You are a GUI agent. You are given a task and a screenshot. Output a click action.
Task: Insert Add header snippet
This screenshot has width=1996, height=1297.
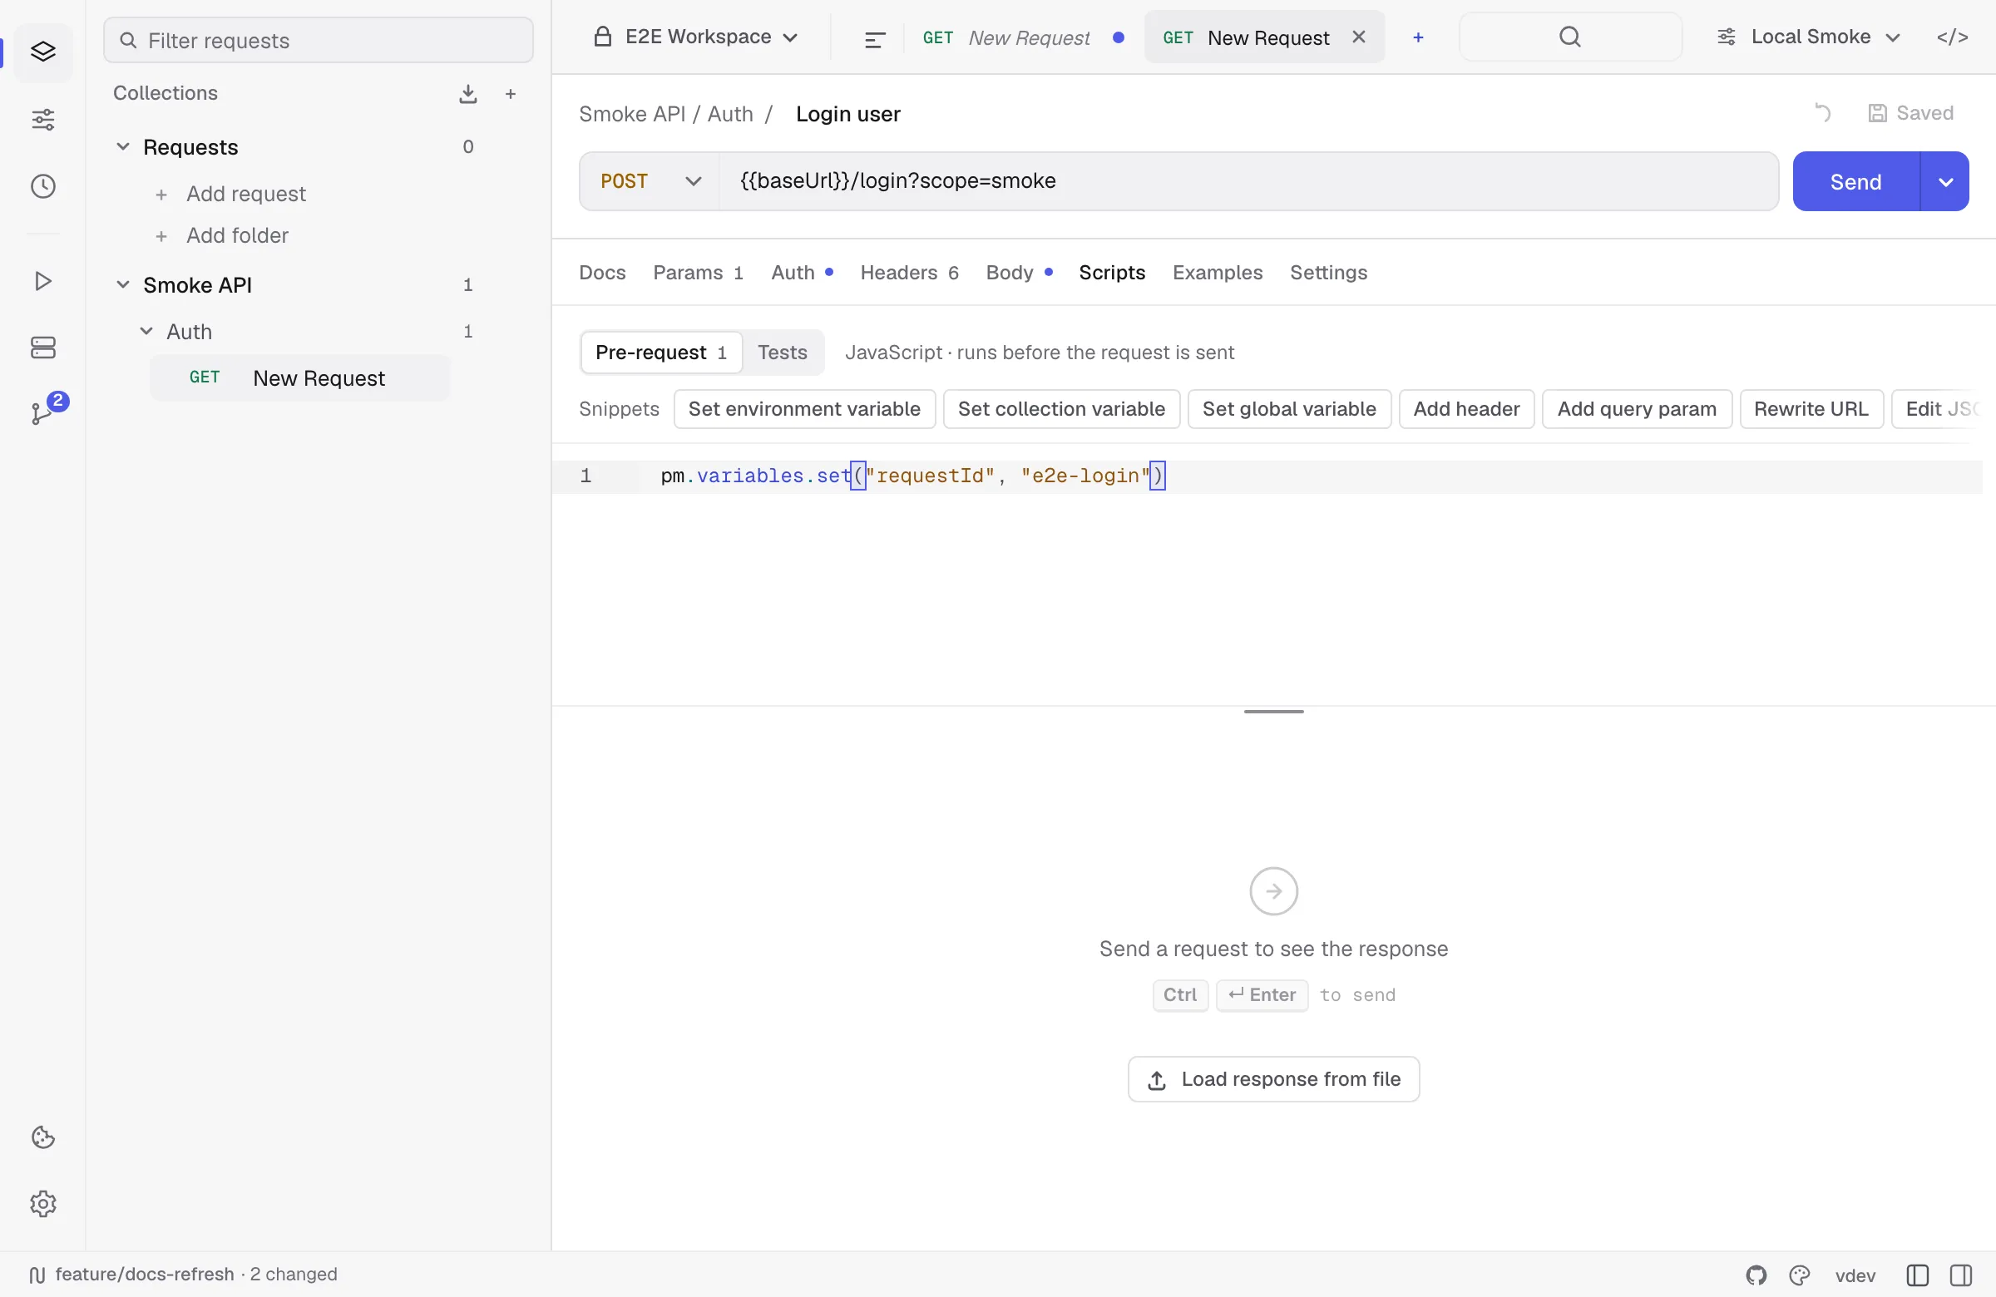1466,409
